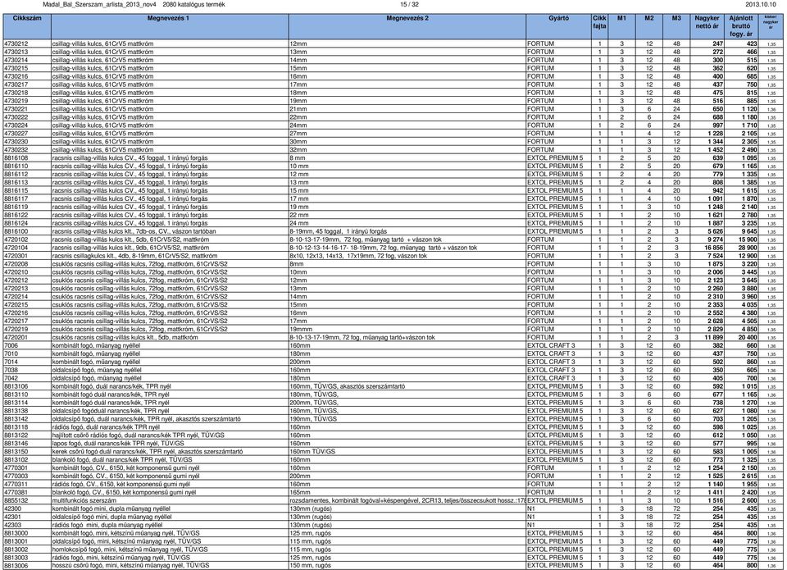This screenshot has width=787, height=570.
Task: Click the document title 'Madal_Bal_Szerszam_arlista_2013_nov4'
Action: coord(99,5)
